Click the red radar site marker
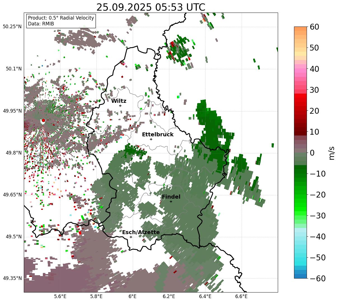This screenshot has width=338, height=302. [43, 120]
